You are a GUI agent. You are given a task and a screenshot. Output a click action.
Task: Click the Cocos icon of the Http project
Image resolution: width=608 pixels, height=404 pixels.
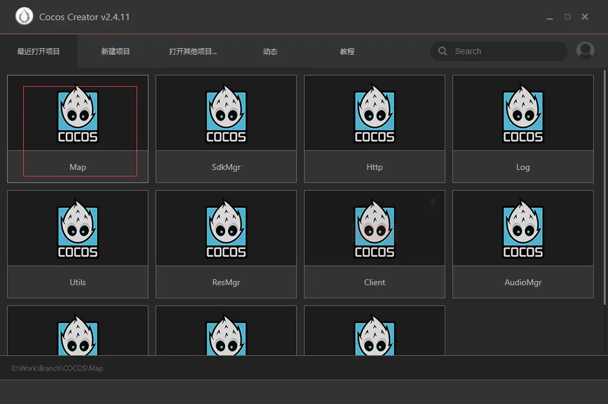coord(375,113)
